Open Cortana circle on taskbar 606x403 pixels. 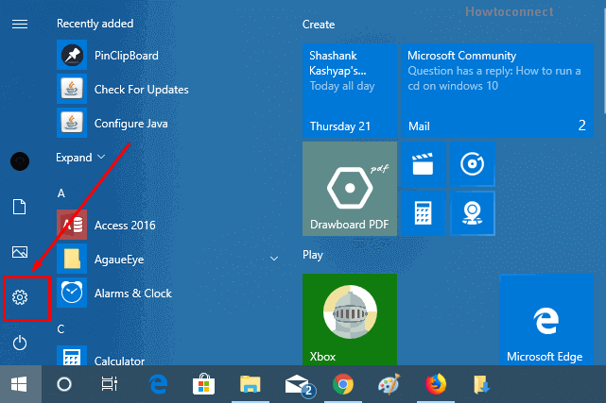pos(64,384)
